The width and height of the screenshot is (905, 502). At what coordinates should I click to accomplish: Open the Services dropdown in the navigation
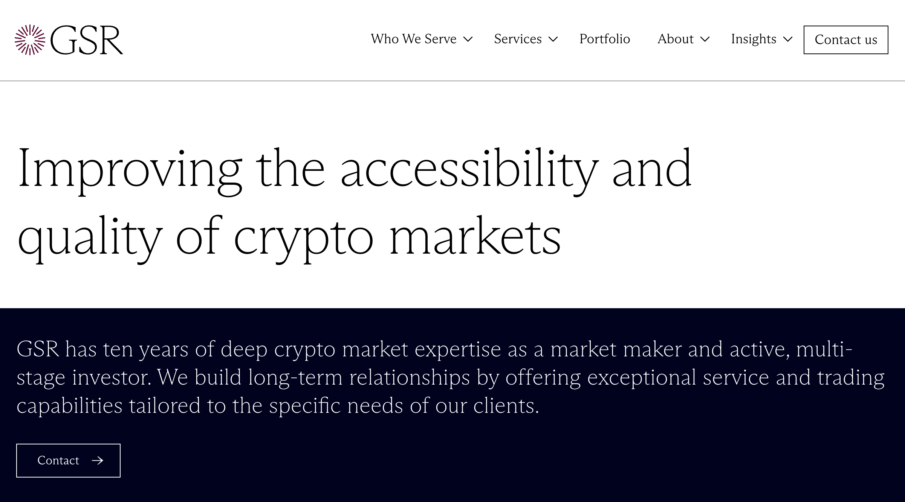(517, 39)
